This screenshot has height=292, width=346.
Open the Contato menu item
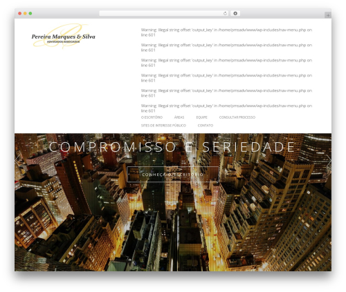click(x=206, y=126)
